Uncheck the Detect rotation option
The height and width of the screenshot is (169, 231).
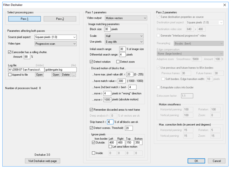coord(91,62)
